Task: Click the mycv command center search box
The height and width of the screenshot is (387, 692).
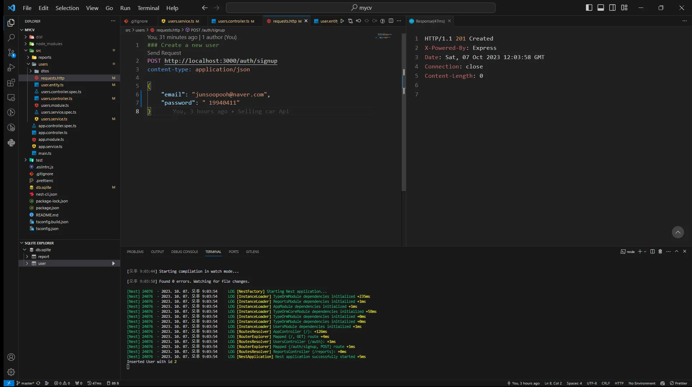Action: click(x=360, y=8)
